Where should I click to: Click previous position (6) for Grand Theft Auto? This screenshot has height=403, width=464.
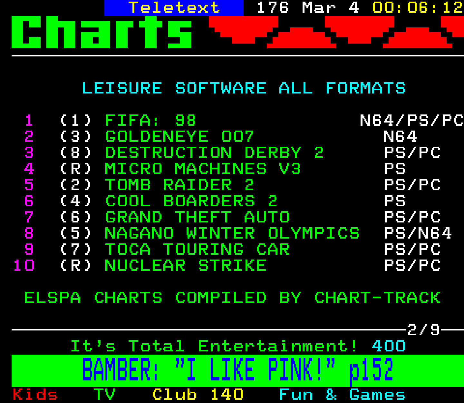tap(76, 217)
